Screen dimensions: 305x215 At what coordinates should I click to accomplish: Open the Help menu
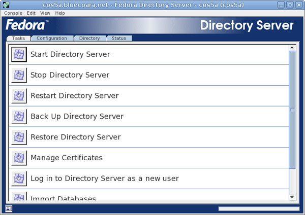(x=60, y=13)
